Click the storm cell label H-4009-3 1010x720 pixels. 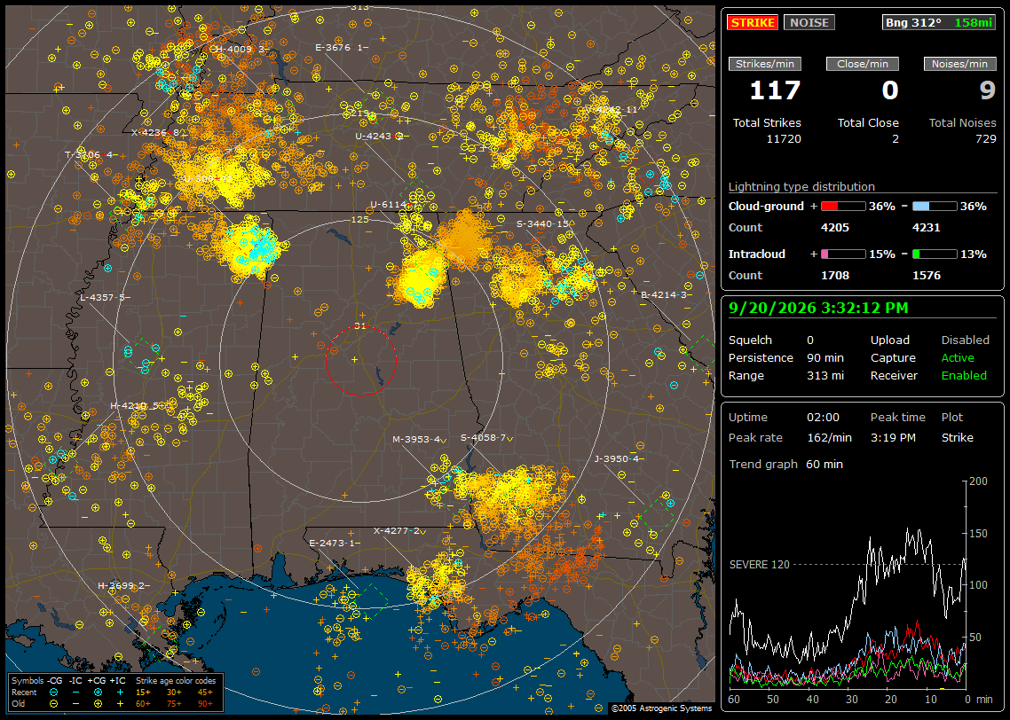pos(239,49)
